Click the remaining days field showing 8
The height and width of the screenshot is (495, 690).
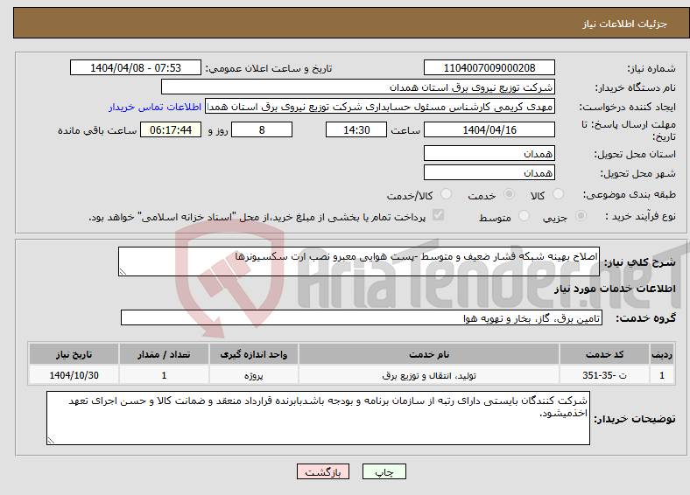pyautogui.click(x=262, y=129)
